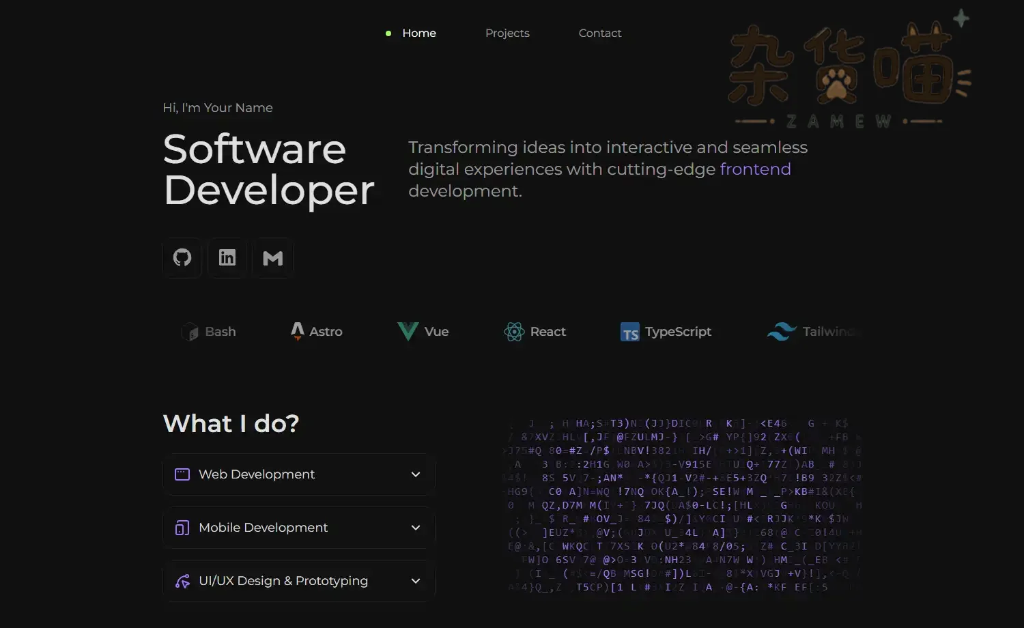1024x628 pixels.
Task: Click the Vue logo icon
Action: click(x=408, y=332)
